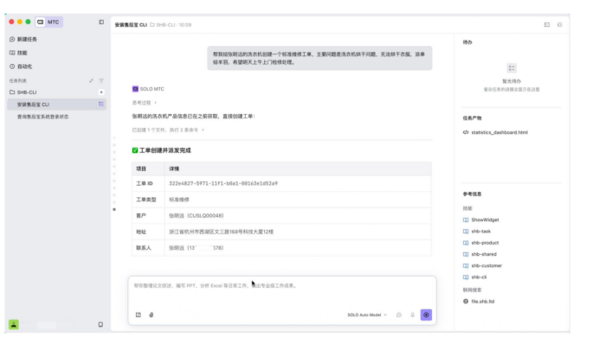Expand the 思考过程 section
The width and height of the screenshot is (599, 337).
[145, 103]
